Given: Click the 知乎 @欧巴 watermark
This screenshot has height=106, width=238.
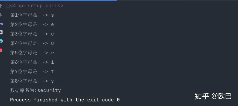Looking at the screenshot, I should click(213, 96).
